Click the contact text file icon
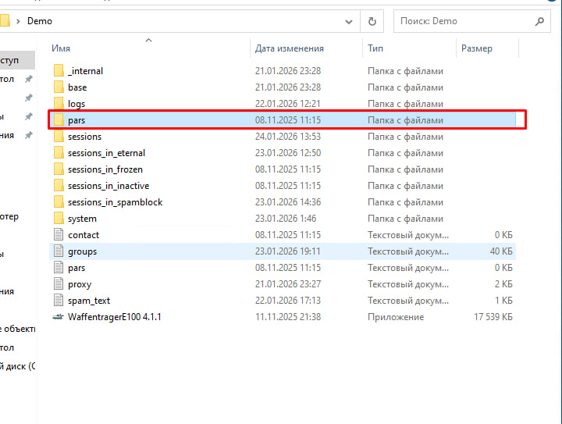This screenshot has height=424, width=562. pyautogui.click(x=59, y=235)
